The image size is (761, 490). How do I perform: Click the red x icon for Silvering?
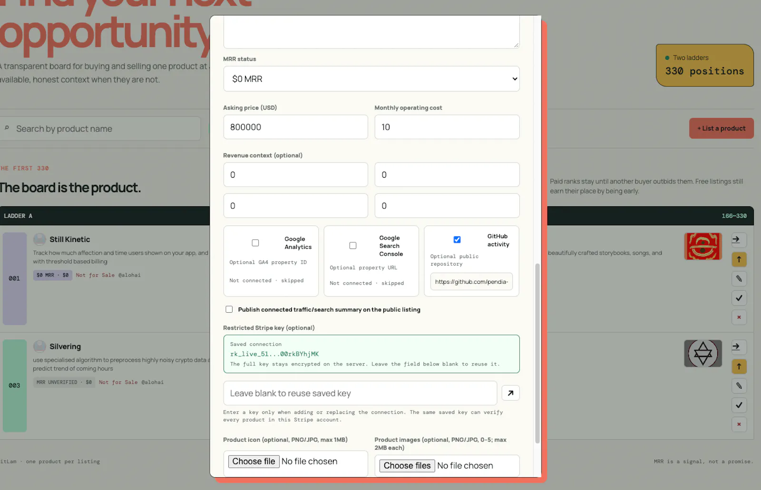point(739,424)
